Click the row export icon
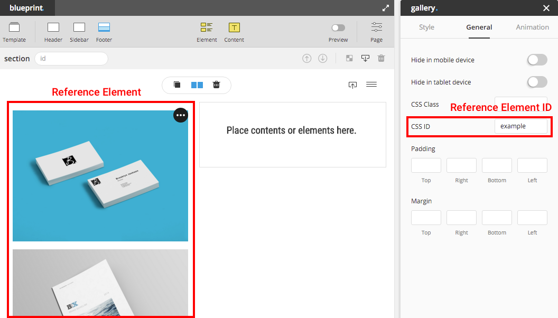Image resolution: width=558 pixels, height=318 pixels. tap(352, 85)
